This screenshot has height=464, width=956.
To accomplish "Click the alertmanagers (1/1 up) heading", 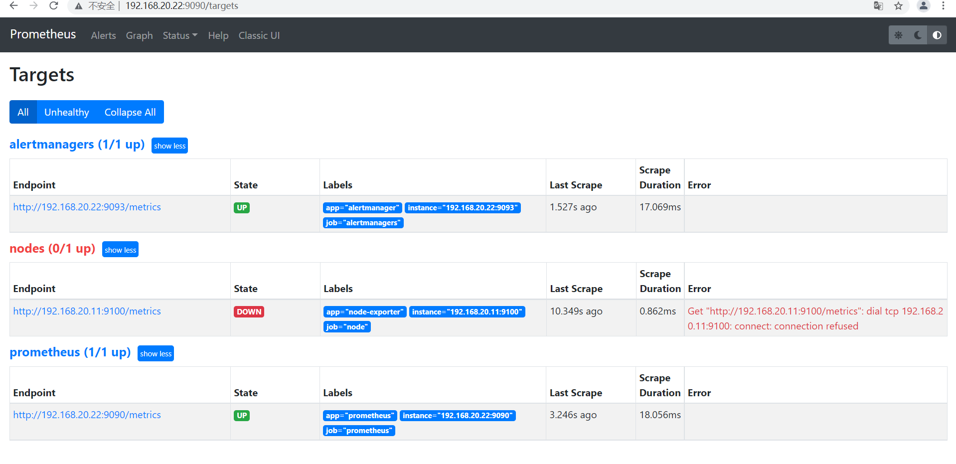I will point(77,145).
